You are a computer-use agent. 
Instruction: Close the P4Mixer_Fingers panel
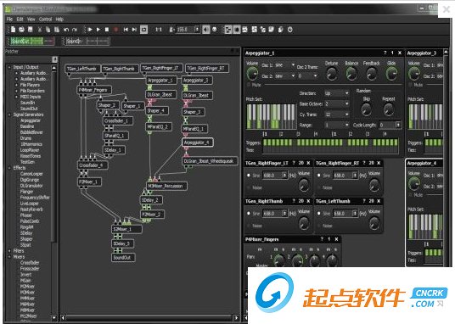pyautogui.click(x=337, y=239)
